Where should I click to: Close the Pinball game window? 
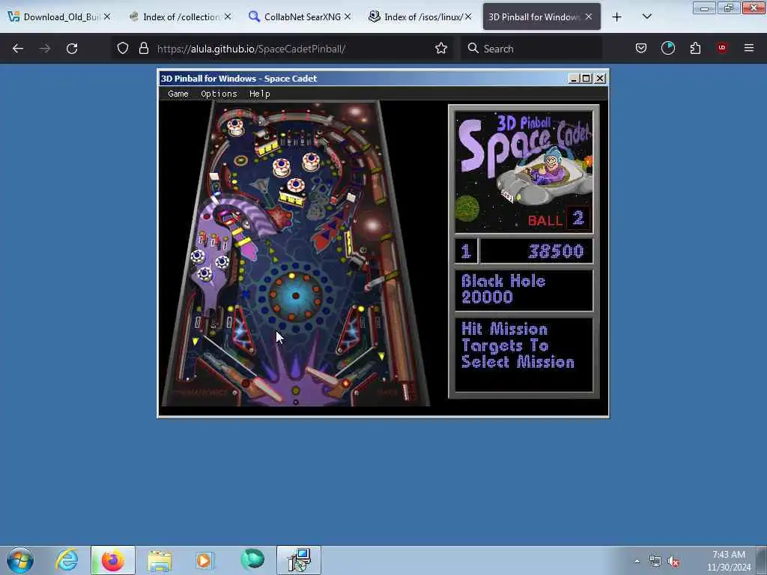(x=600, y=78)
